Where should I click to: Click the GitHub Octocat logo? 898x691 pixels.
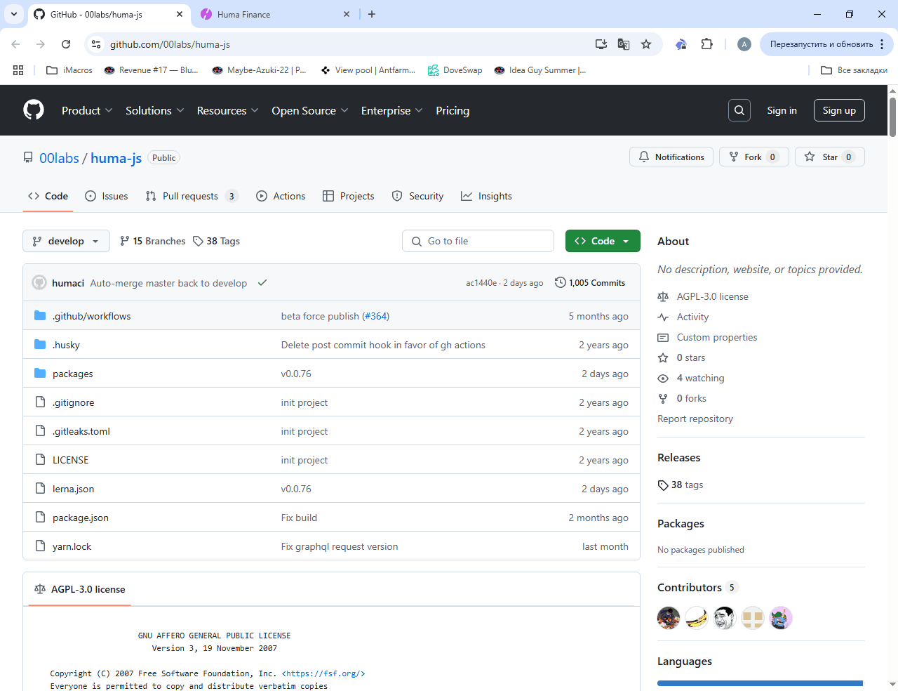pos(34,110)
